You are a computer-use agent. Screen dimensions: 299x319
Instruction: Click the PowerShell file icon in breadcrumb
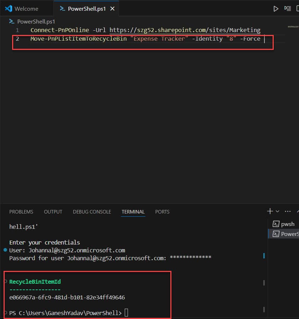tap(12, 21)
